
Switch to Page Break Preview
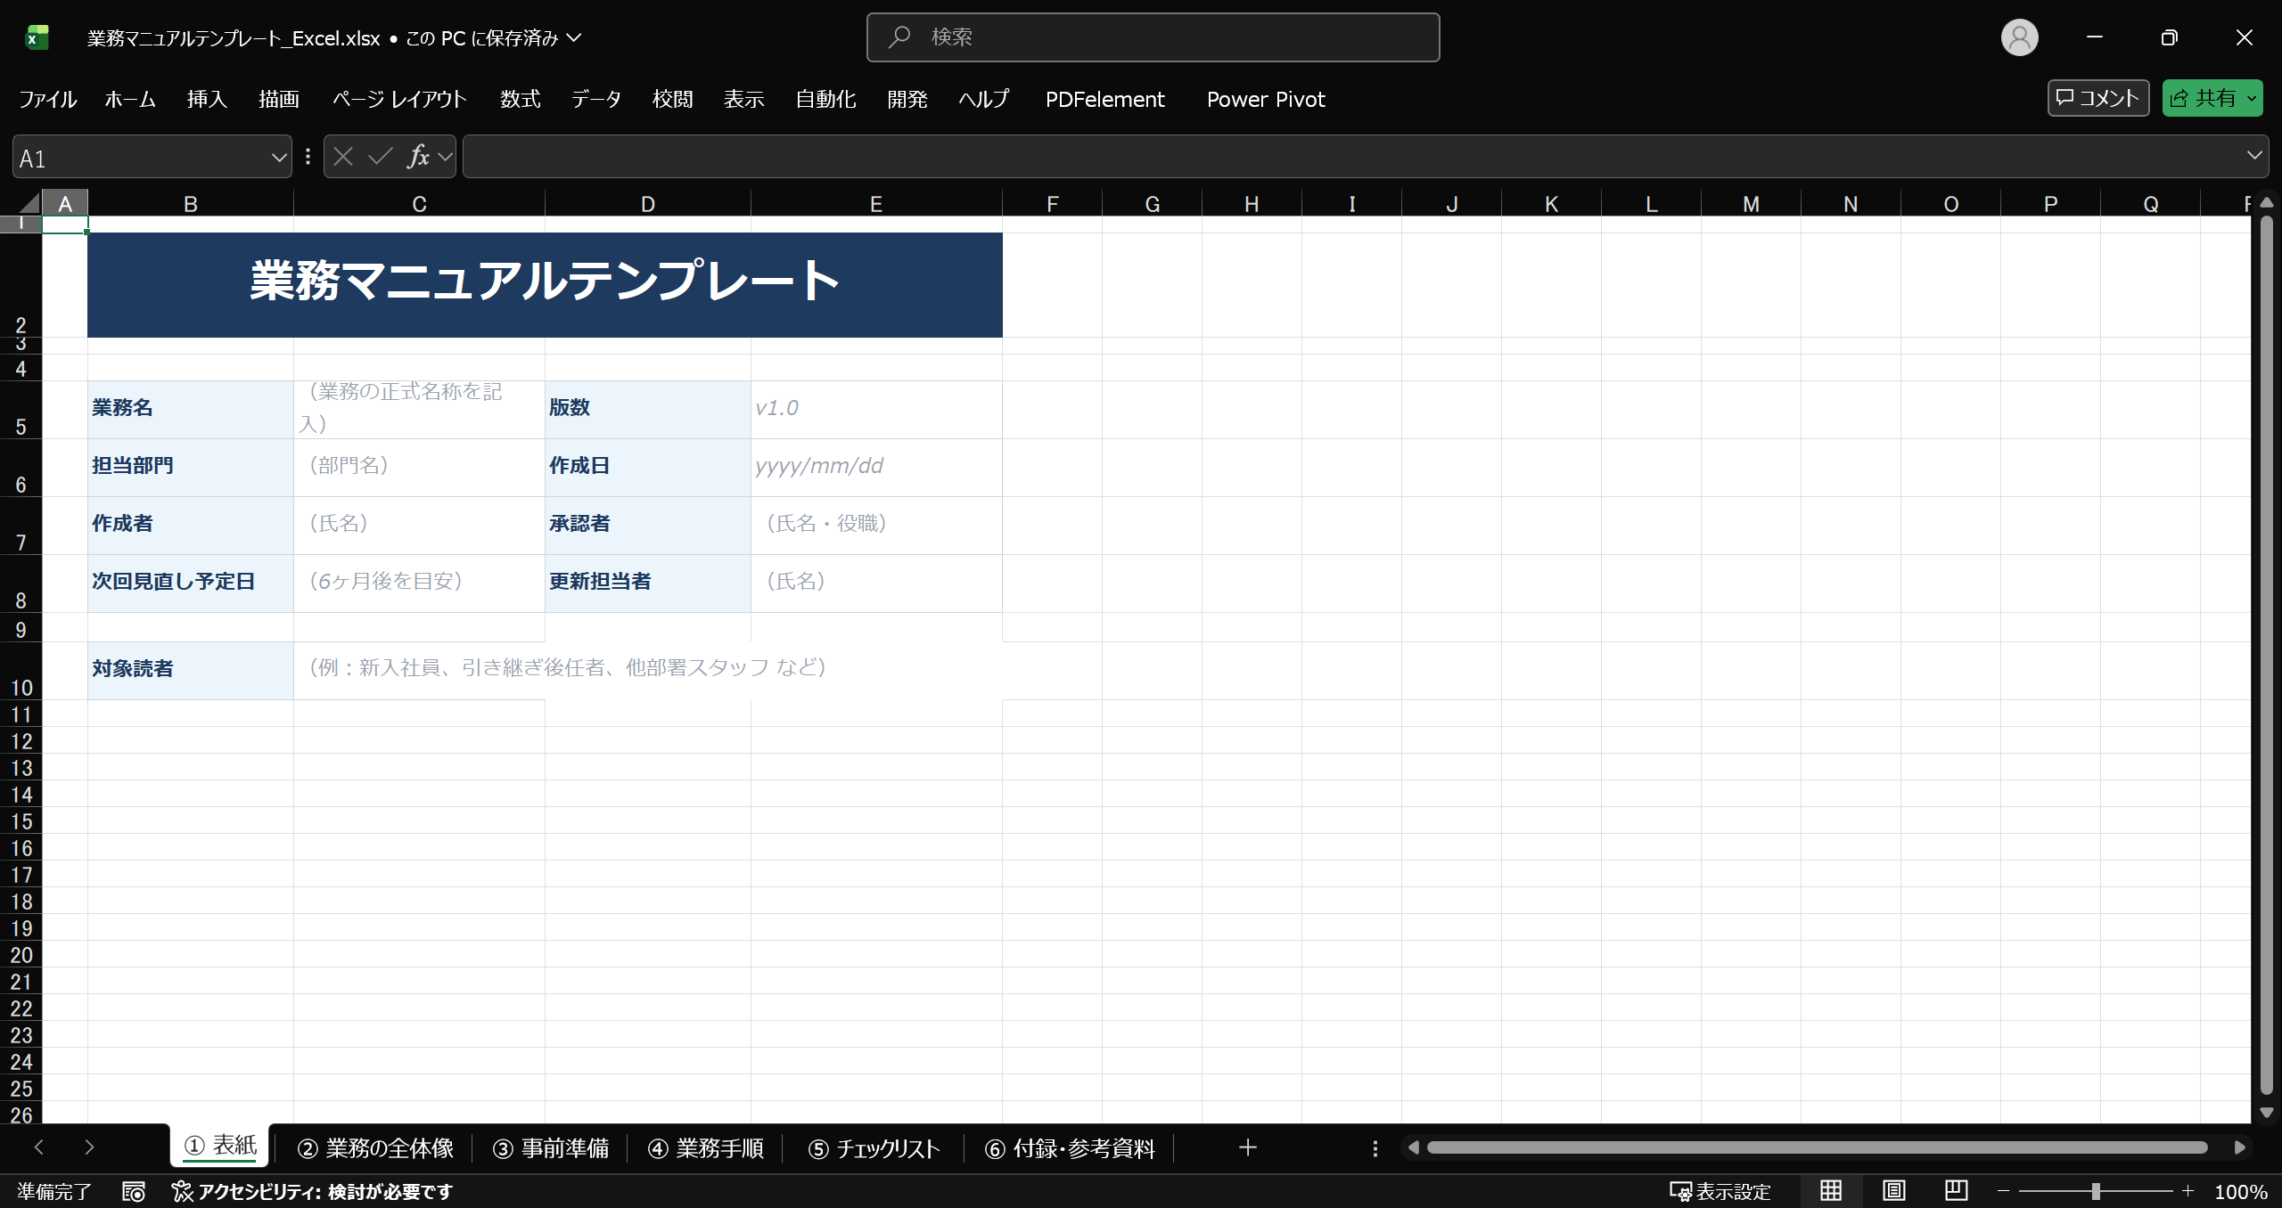click(1956, 1191)
